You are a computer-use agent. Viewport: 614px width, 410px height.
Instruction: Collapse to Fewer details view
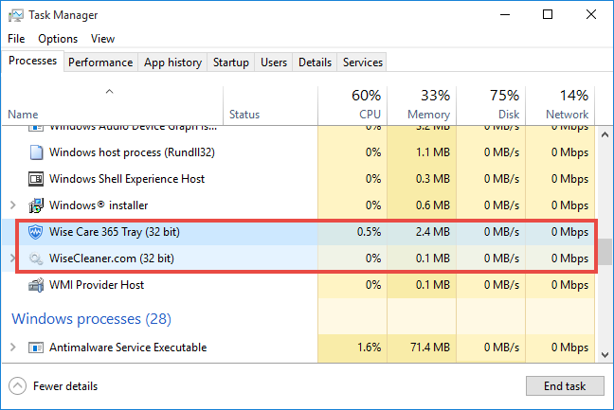pyautogui.click(x=53, y=386)
